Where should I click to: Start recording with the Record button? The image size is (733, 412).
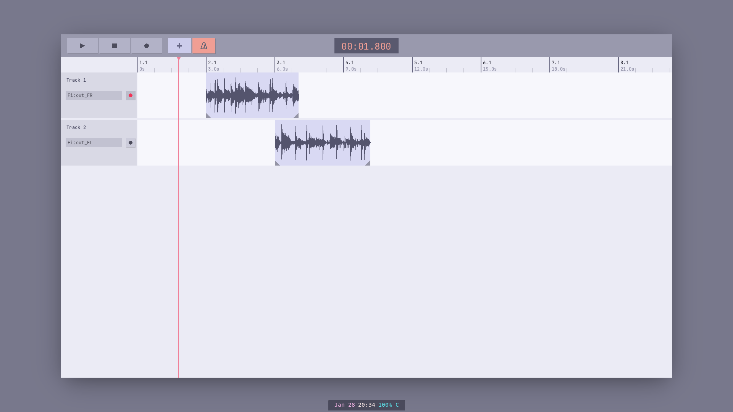[146, 46]
